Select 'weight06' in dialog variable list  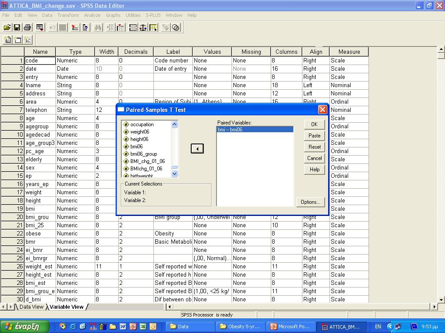click(x=139, y=132)
